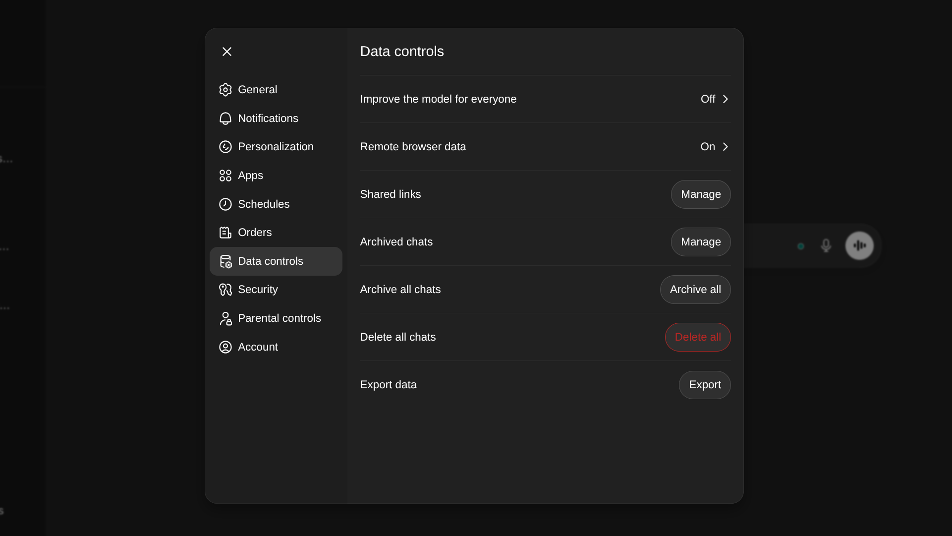Click the Schedules clock icon

coord(225,204)
